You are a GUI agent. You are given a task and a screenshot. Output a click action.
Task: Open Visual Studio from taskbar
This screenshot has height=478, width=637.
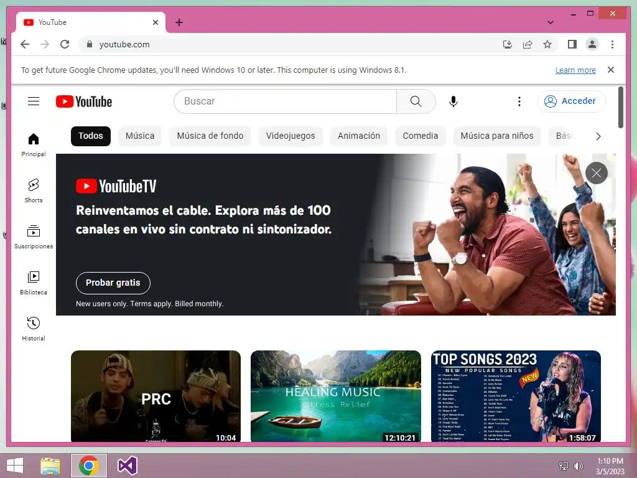(x=127, y=466)
